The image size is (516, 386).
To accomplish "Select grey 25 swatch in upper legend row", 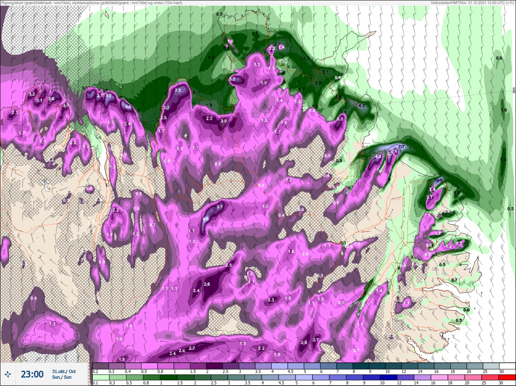I will tap(492, 366).
